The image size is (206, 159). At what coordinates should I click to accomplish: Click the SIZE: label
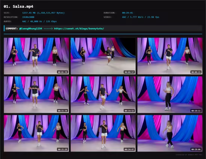pos(7,13)
